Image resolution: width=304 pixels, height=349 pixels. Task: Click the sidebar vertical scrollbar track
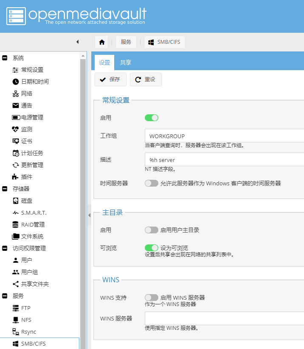point(83,204)
